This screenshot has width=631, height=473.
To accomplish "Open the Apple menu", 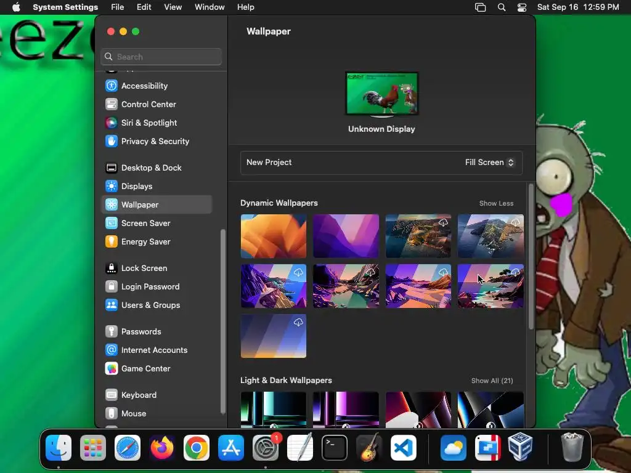I will coord(16,7).
